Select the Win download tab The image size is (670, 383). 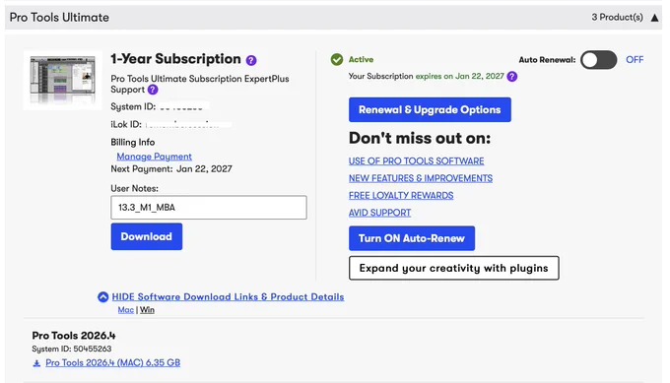pos(147,310)
